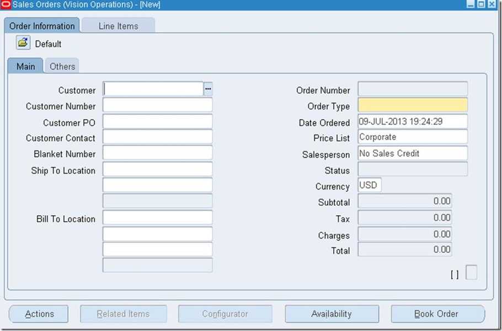Check item Availability

(x=332, y=314)
